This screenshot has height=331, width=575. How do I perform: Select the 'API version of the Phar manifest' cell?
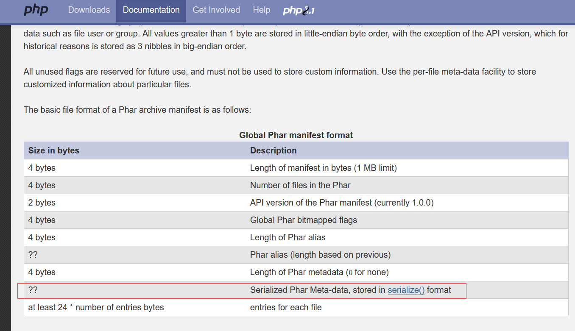(342, 203)
